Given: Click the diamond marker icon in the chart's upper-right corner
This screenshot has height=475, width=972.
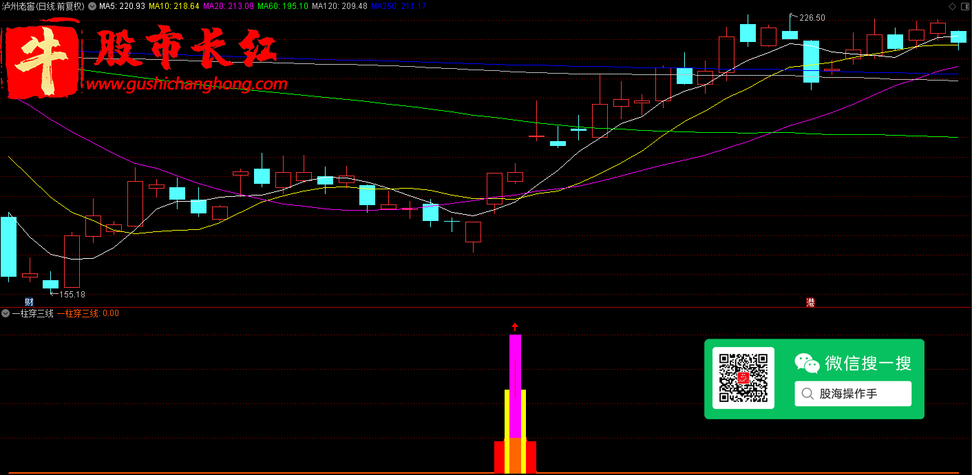Looking at the screenshot, I should tap(952, 6).
